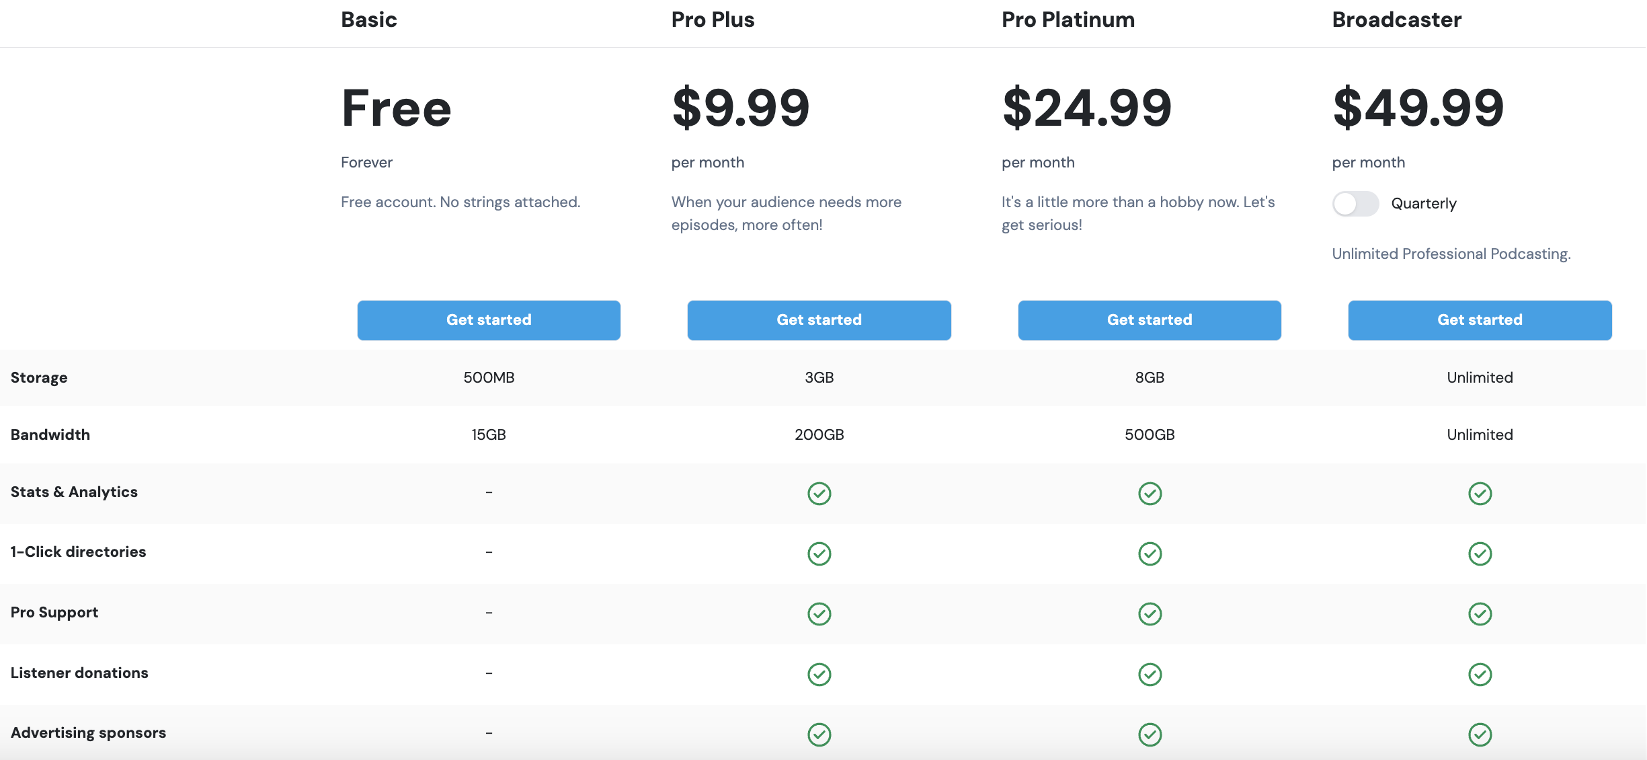Click the Storage row label
This screenshot has width=1647, height=760.
tap(39, 378)
